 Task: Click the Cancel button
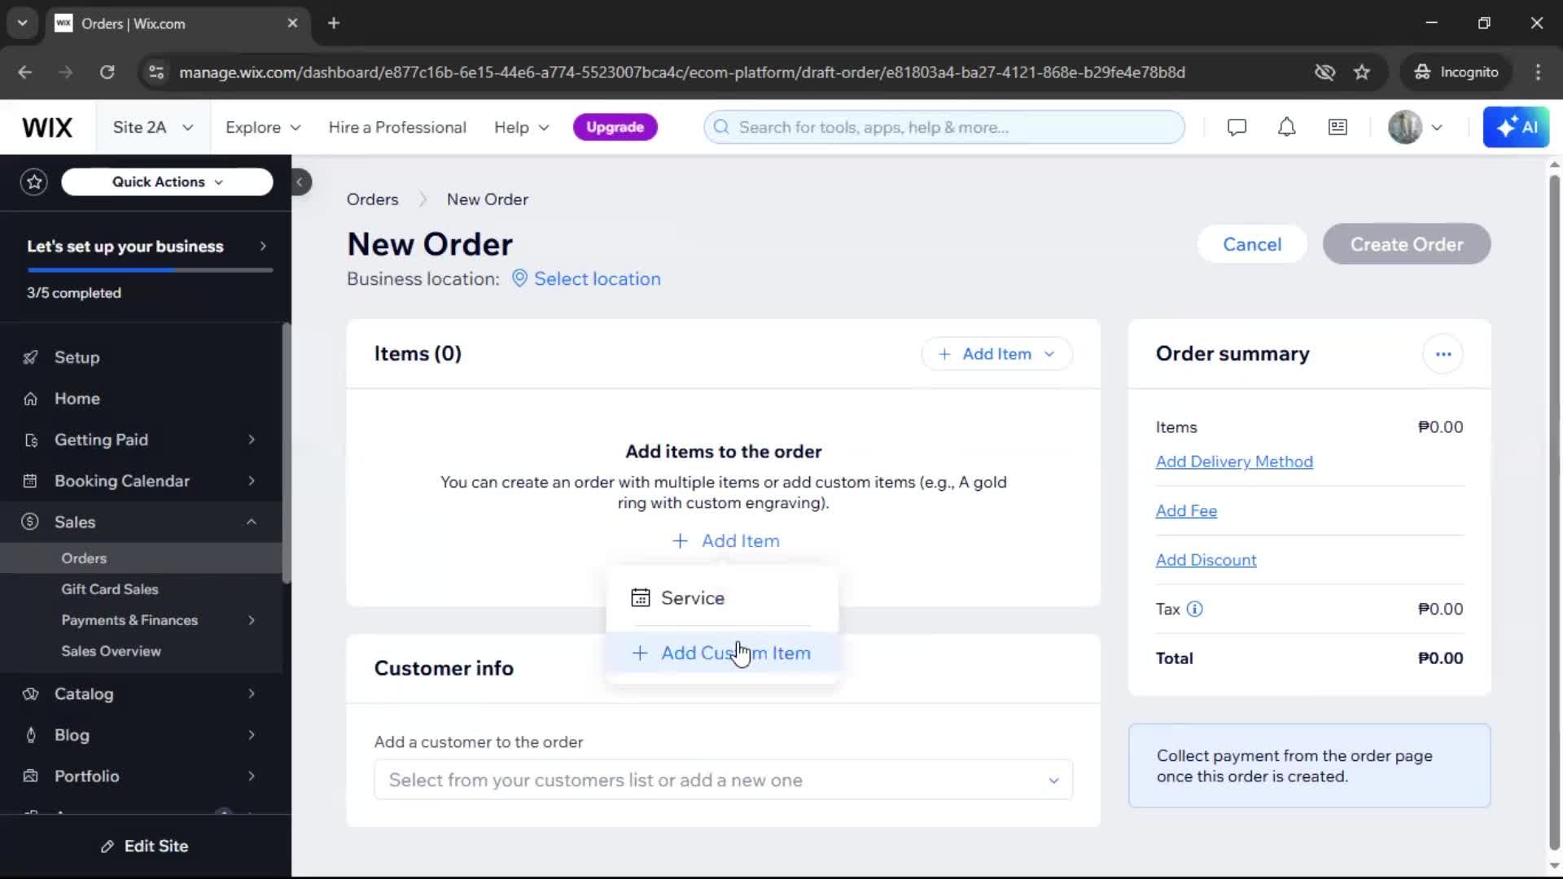click(x=1252, y=244)
